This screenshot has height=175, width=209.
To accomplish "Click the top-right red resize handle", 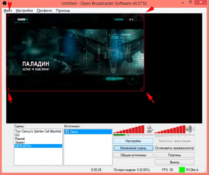I will 143,15.
